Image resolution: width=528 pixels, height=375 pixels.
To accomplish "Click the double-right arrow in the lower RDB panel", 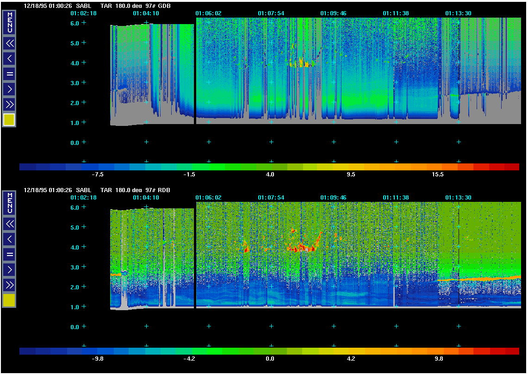I will click(x=9, y=284).
